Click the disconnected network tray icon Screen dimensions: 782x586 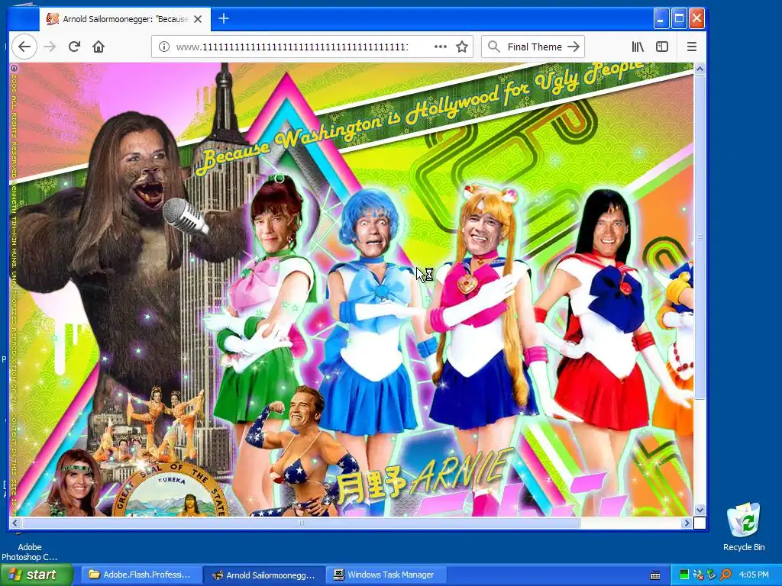point(698,575)
